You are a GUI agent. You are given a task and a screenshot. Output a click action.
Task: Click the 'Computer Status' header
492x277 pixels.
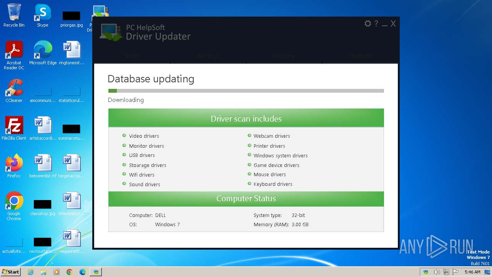pos(246,199)
